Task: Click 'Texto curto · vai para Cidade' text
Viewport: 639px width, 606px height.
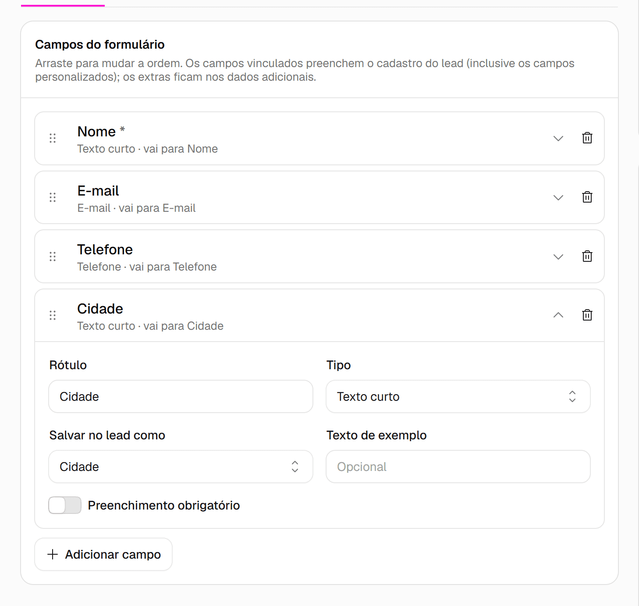Action: (x=150, y=326)
